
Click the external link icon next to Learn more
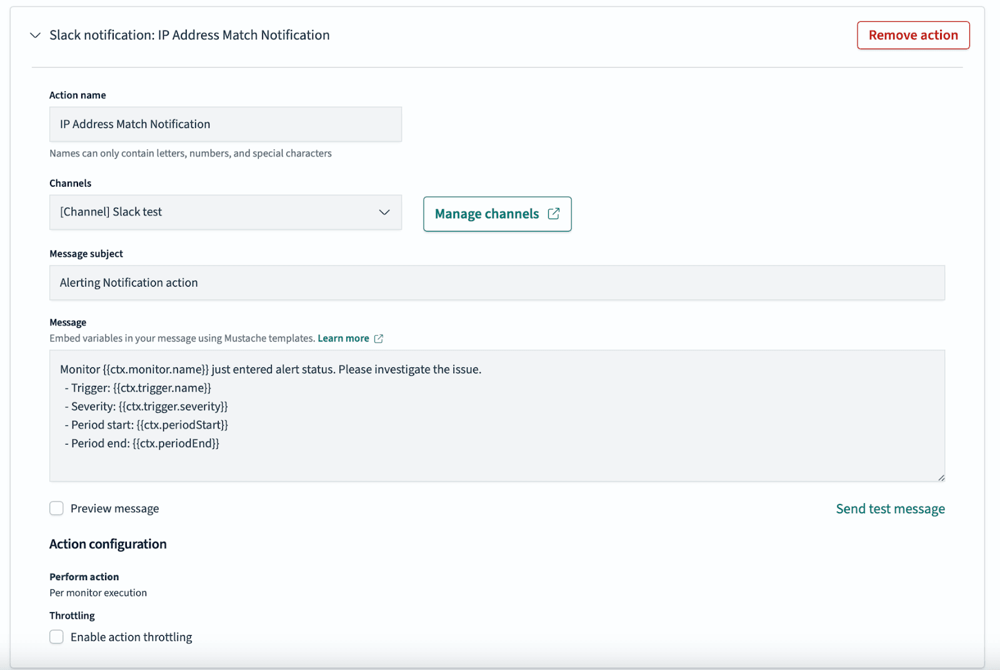pos(379,338)
